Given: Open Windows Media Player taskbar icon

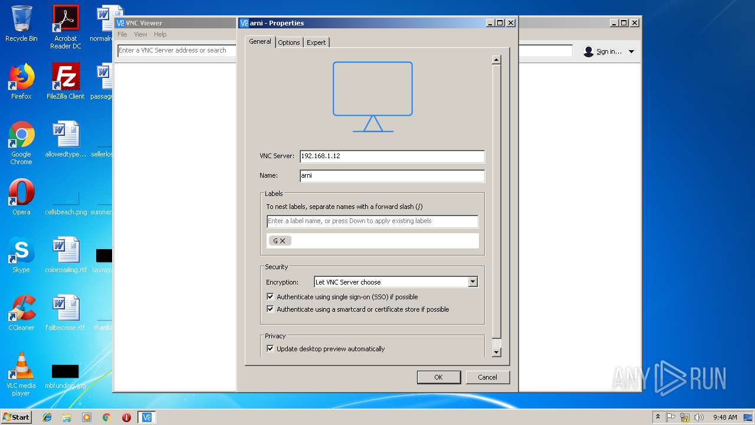Looking at the screenshot, I should (87, 417).
